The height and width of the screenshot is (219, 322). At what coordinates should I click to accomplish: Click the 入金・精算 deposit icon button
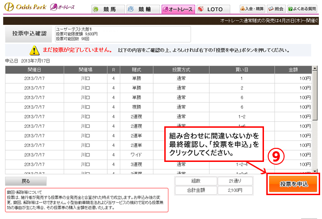[x=252, y=9]
